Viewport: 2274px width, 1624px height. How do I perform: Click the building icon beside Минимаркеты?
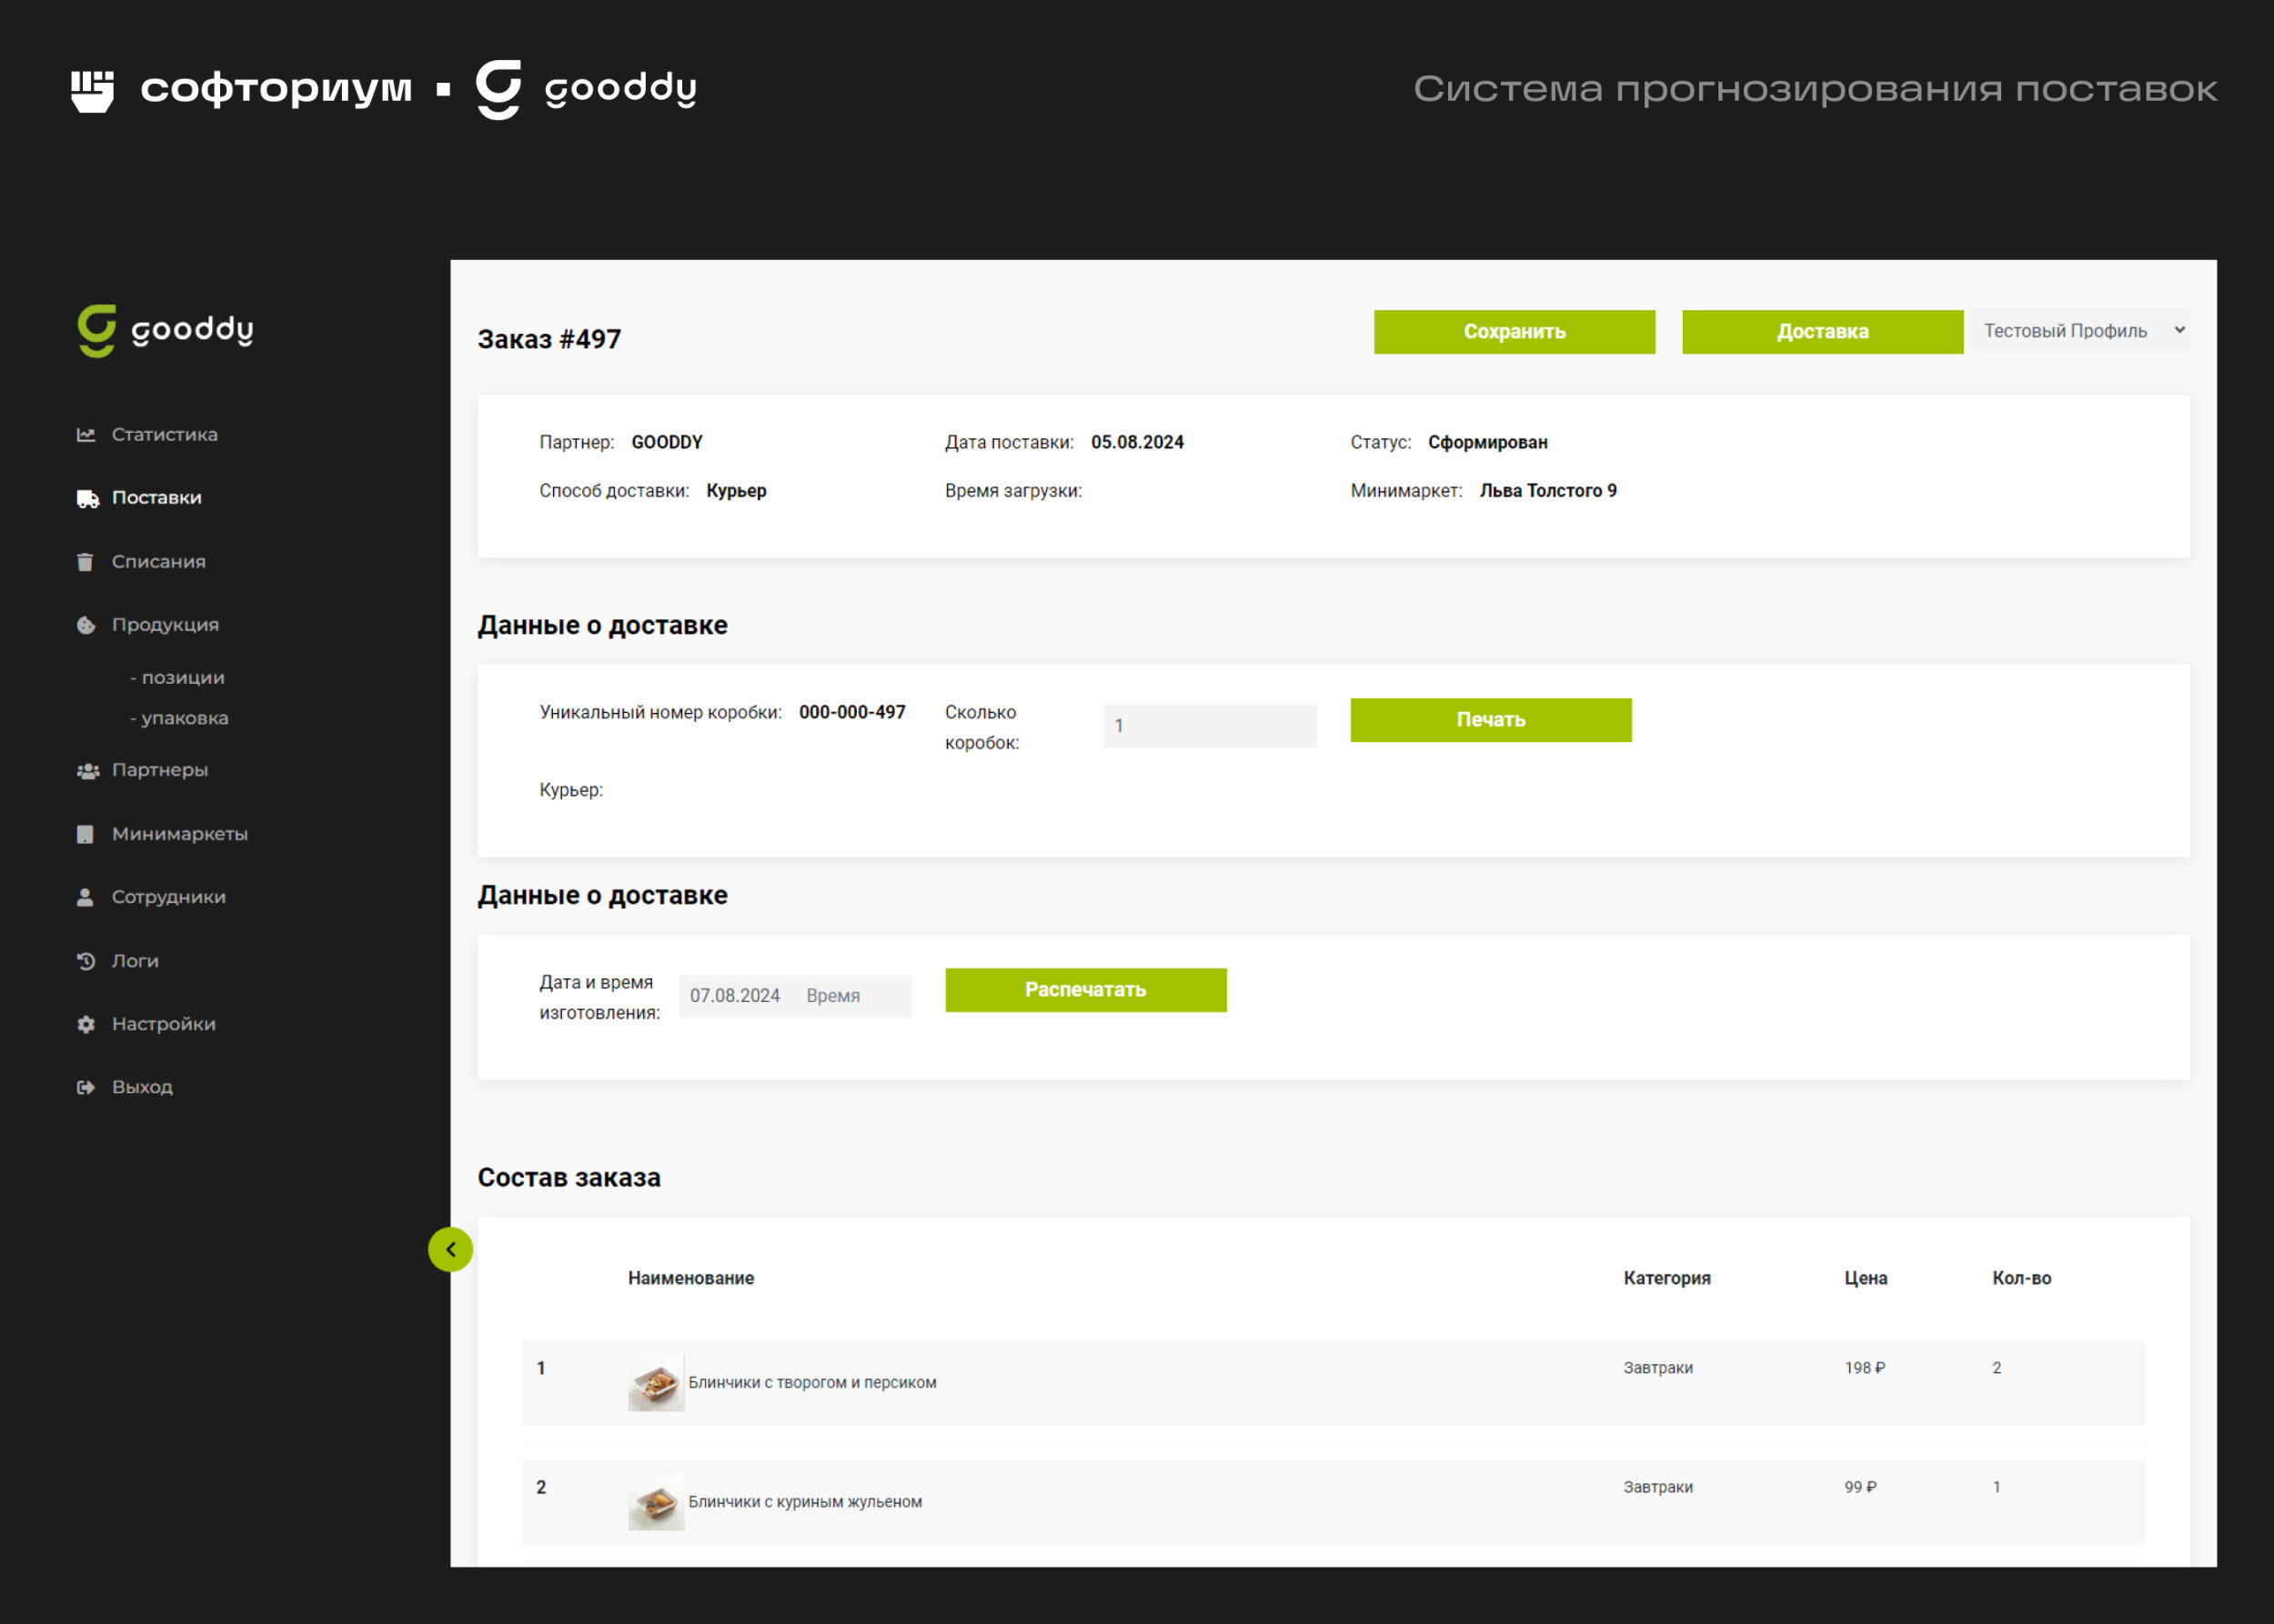point(86,834)
